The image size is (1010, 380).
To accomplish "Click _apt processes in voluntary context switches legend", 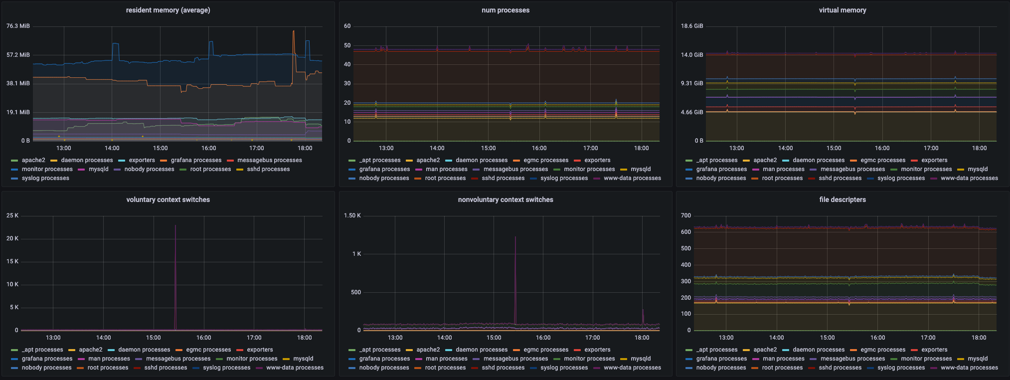I will click(42, 350).
